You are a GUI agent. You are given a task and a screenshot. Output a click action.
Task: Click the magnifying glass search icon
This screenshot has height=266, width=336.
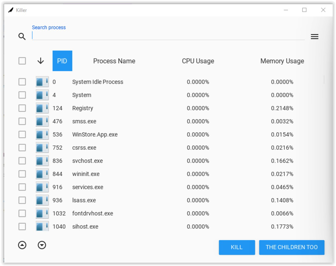click(x=22, y=37)
